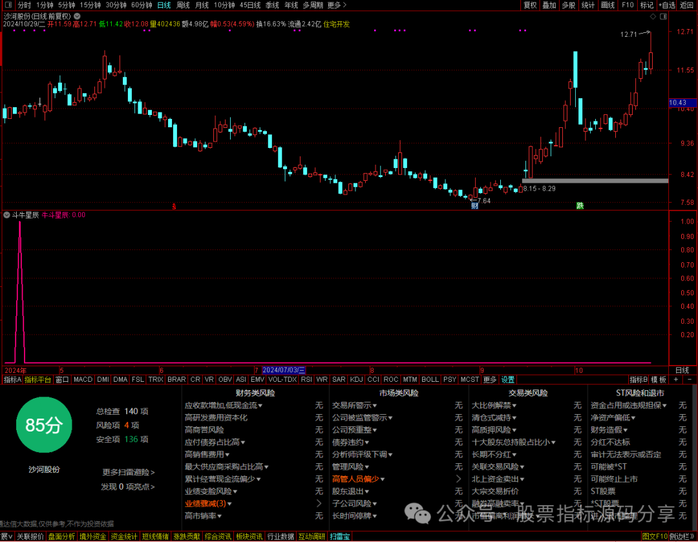The width and height of the screenshot is (698, 542).
Task: Click the 指标B selector
Action: click(638, 380)
